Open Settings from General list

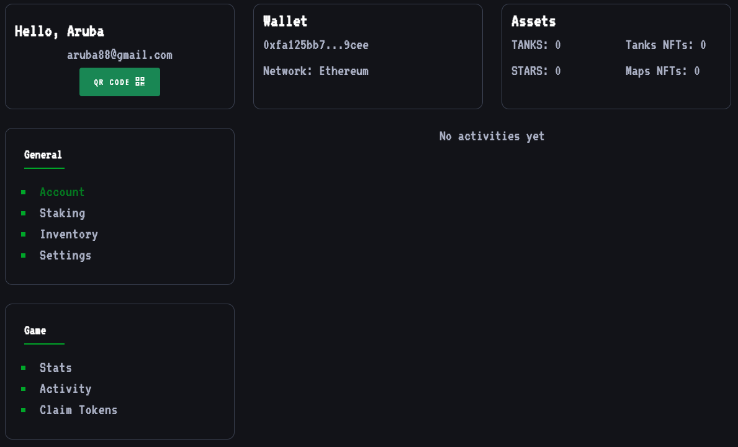pyautogui.click(x=65, y=256)
